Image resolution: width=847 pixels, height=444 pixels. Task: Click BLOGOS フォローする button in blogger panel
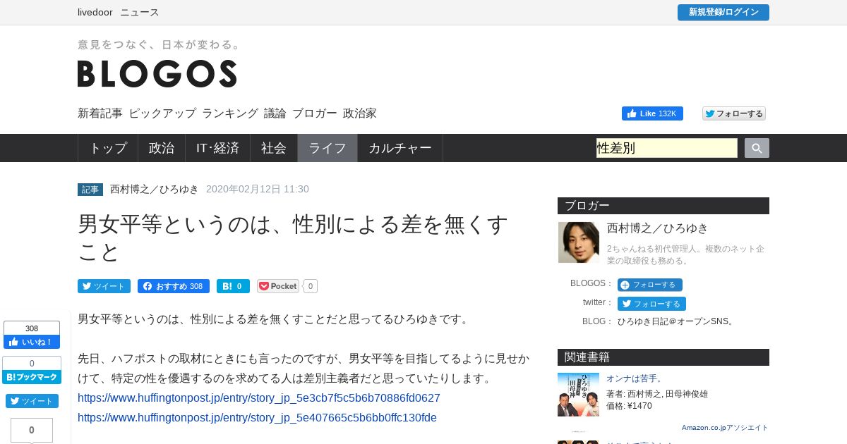pyautogui.click(x=650, y=285)
